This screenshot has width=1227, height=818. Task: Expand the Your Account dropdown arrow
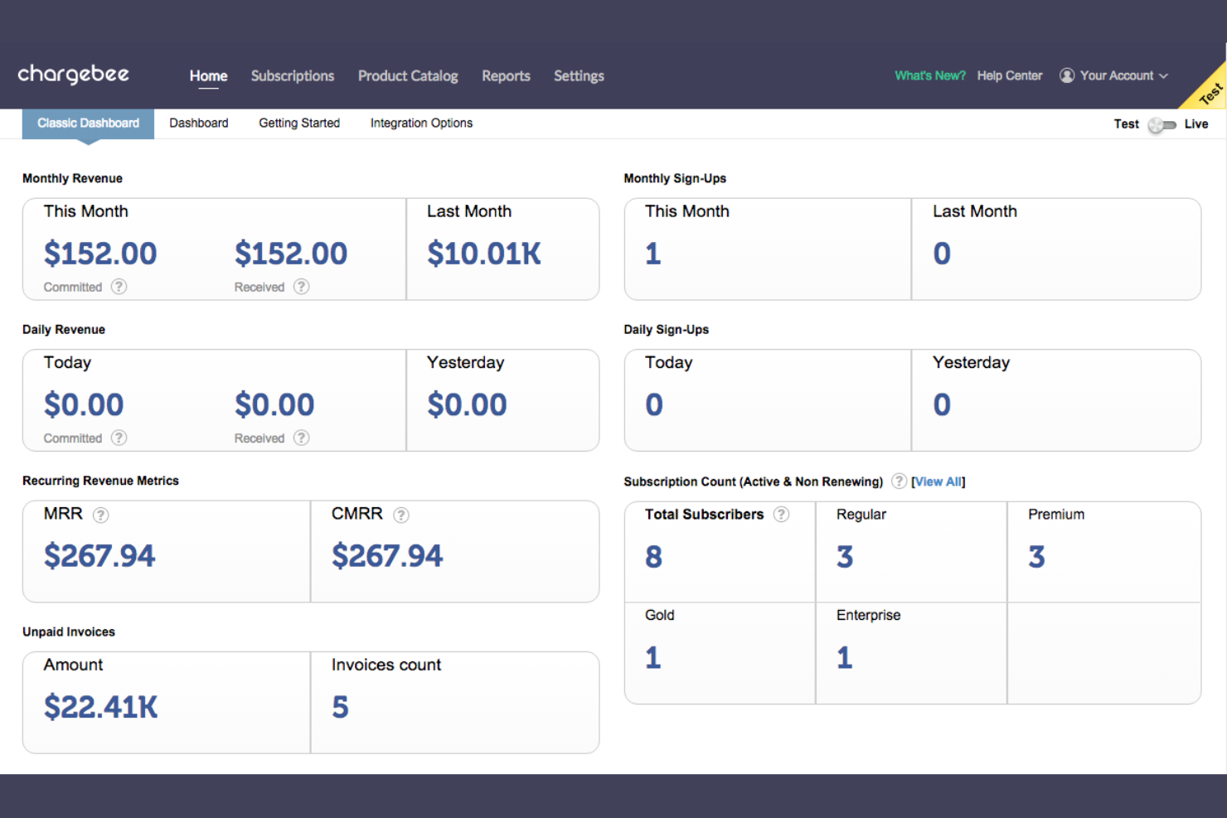(1163, 76)
